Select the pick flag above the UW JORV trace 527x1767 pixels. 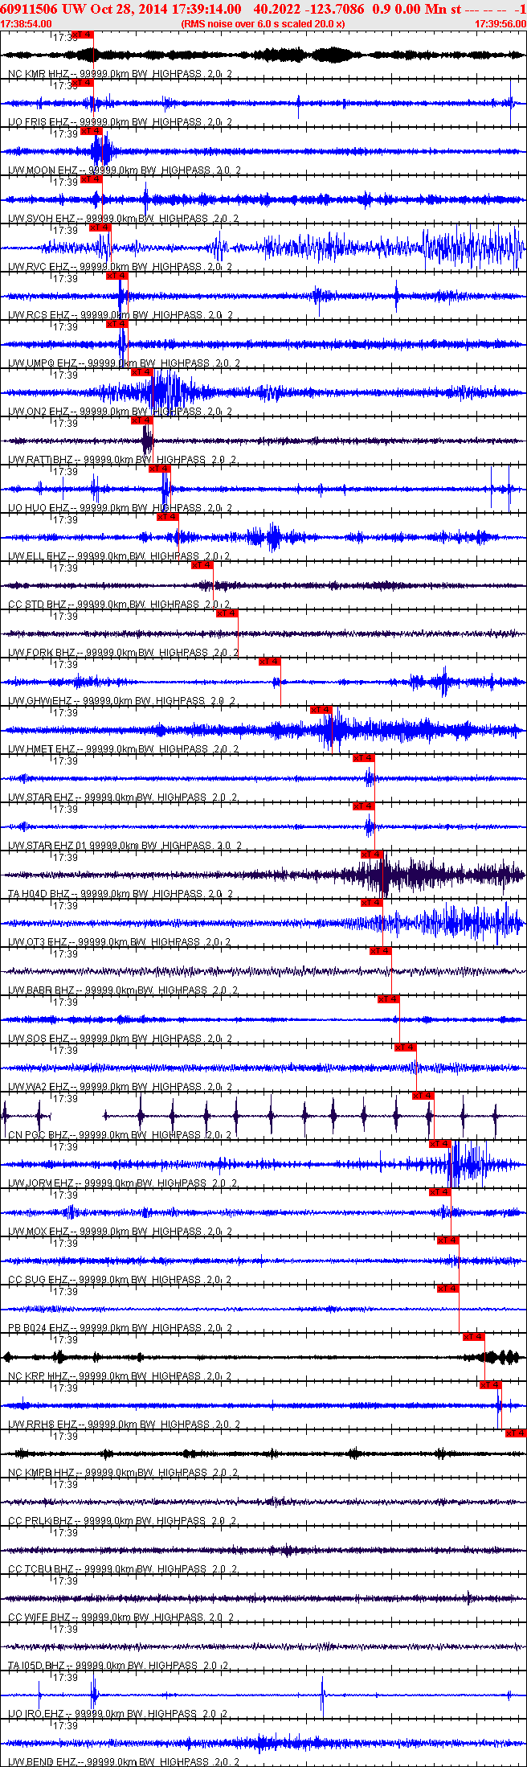pyautogui.click(x=440, y=1144)
